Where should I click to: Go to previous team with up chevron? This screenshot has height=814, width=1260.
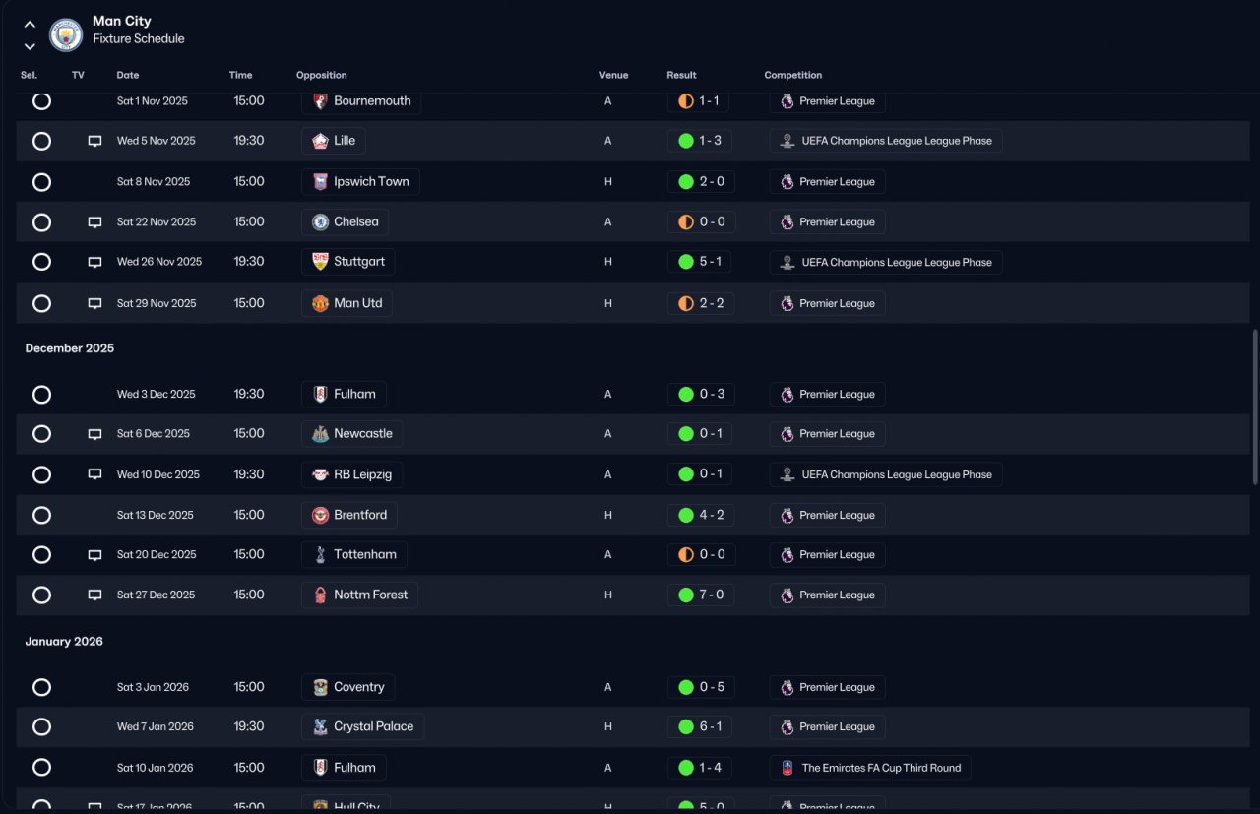(30, 25)
